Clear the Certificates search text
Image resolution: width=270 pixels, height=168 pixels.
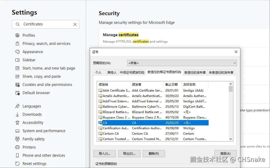[75, 24]
